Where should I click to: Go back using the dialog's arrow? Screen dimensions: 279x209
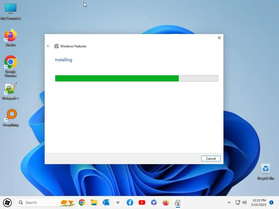tap(48, 46)
